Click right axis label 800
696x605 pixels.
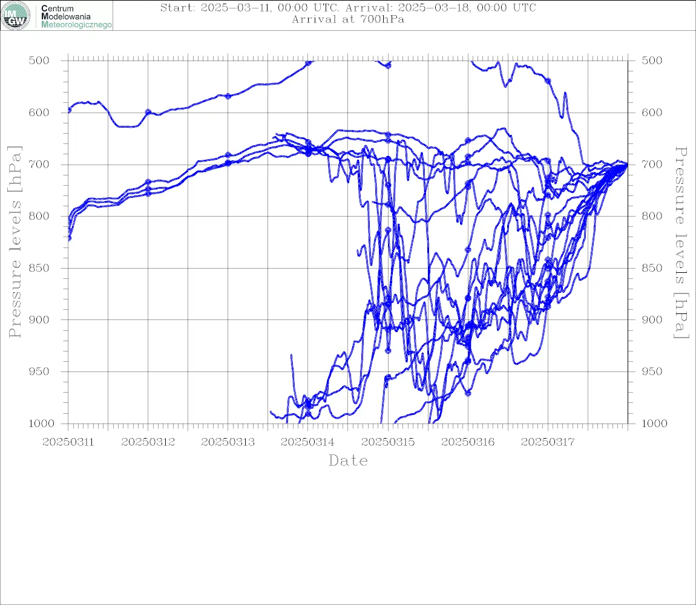[652, 216]
